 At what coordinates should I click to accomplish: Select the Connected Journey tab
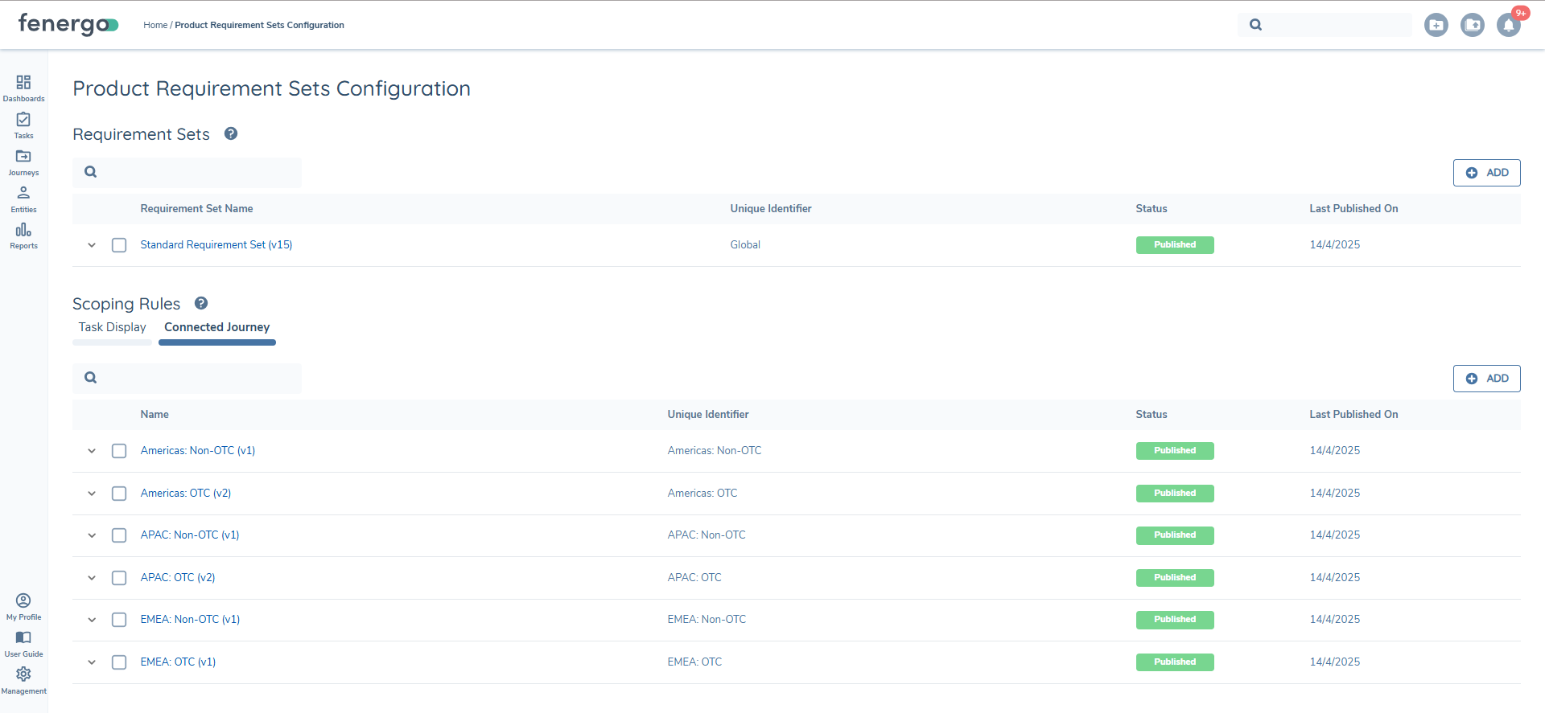pyautogui.click(x=217, y=328)
